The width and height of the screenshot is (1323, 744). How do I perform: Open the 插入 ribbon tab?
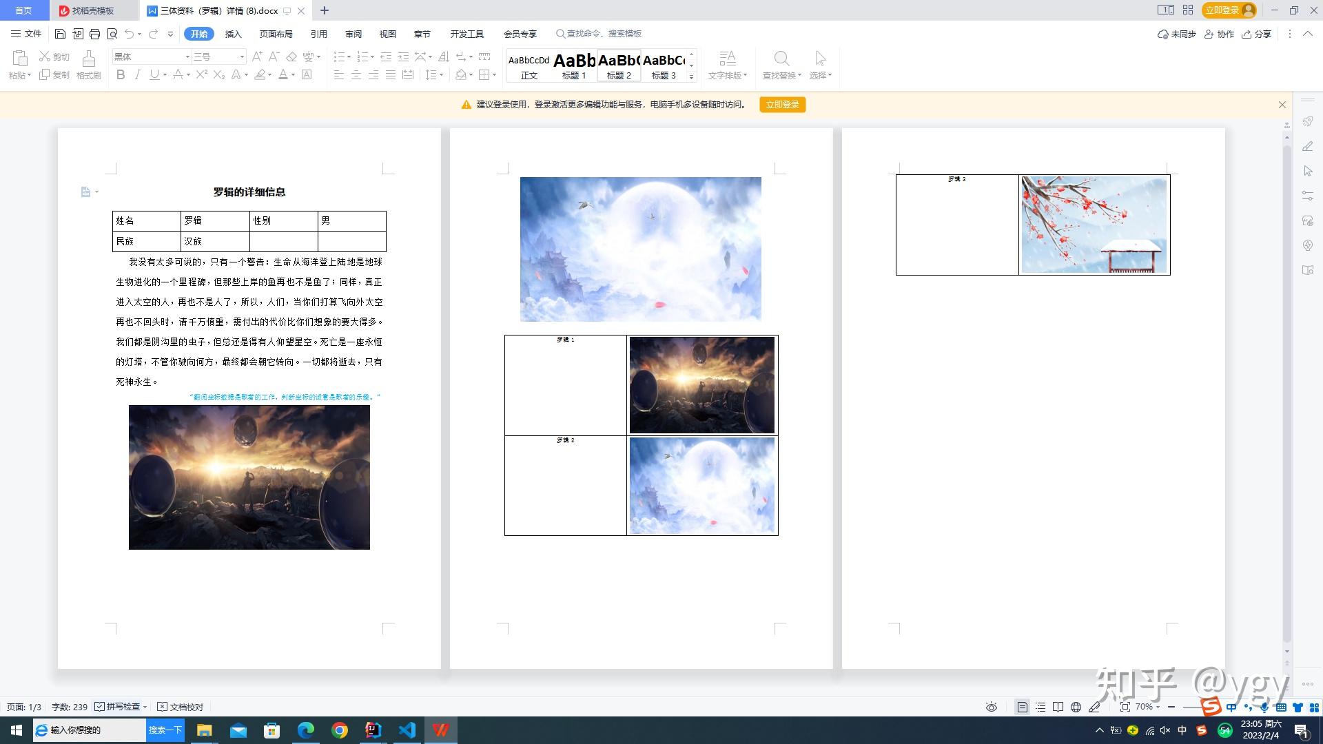234,34
